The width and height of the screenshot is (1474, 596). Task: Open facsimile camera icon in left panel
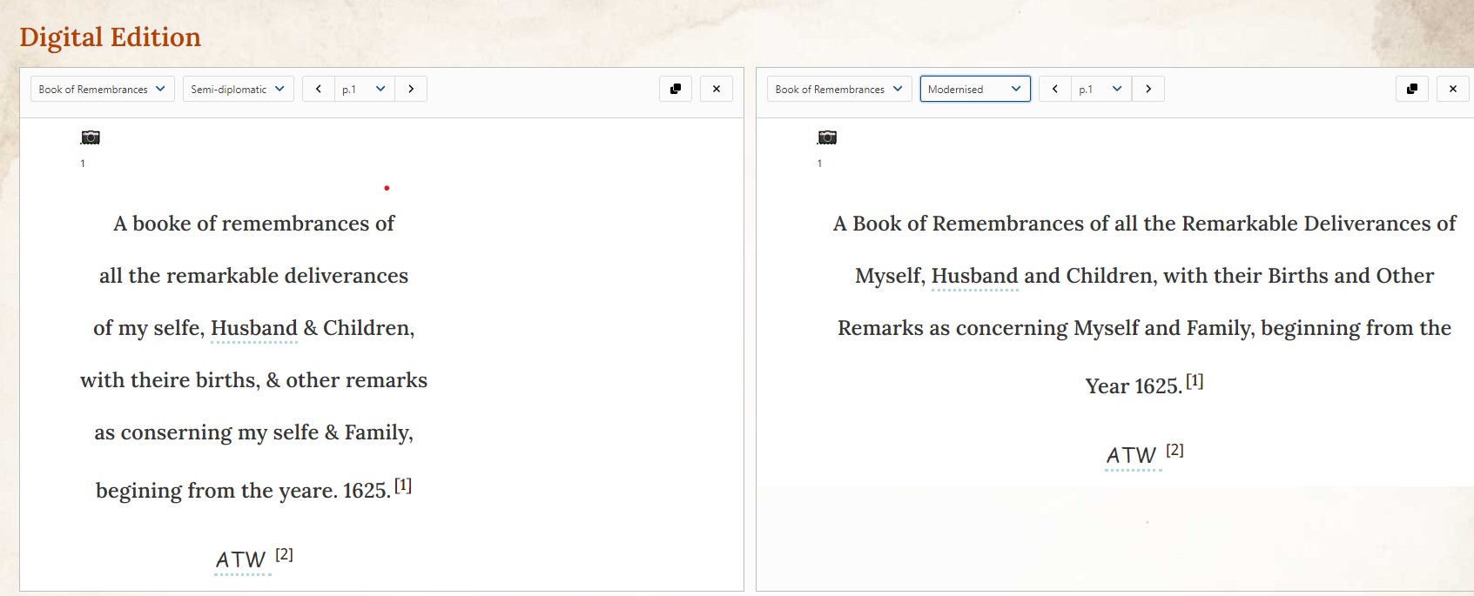click(91, 137)
